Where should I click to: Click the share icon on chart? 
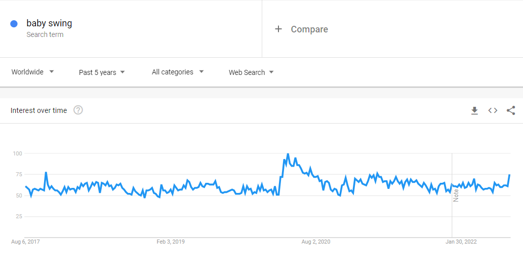pos(511,110)
